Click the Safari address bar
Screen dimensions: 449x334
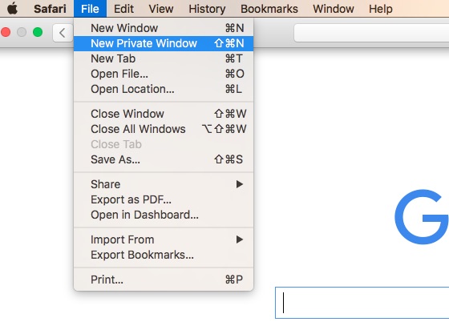371,33
